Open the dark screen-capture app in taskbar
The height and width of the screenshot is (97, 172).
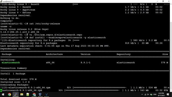46,95
